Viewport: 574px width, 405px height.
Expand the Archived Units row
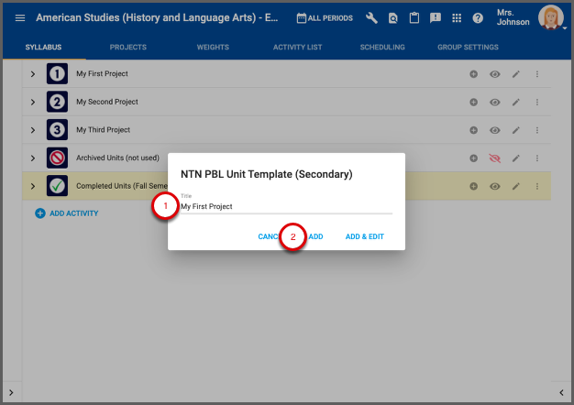pos(33,159)
